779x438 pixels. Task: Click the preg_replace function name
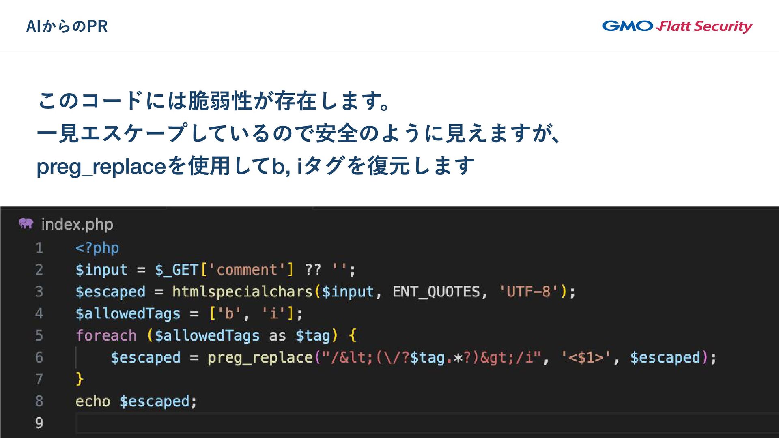[260, 358]
